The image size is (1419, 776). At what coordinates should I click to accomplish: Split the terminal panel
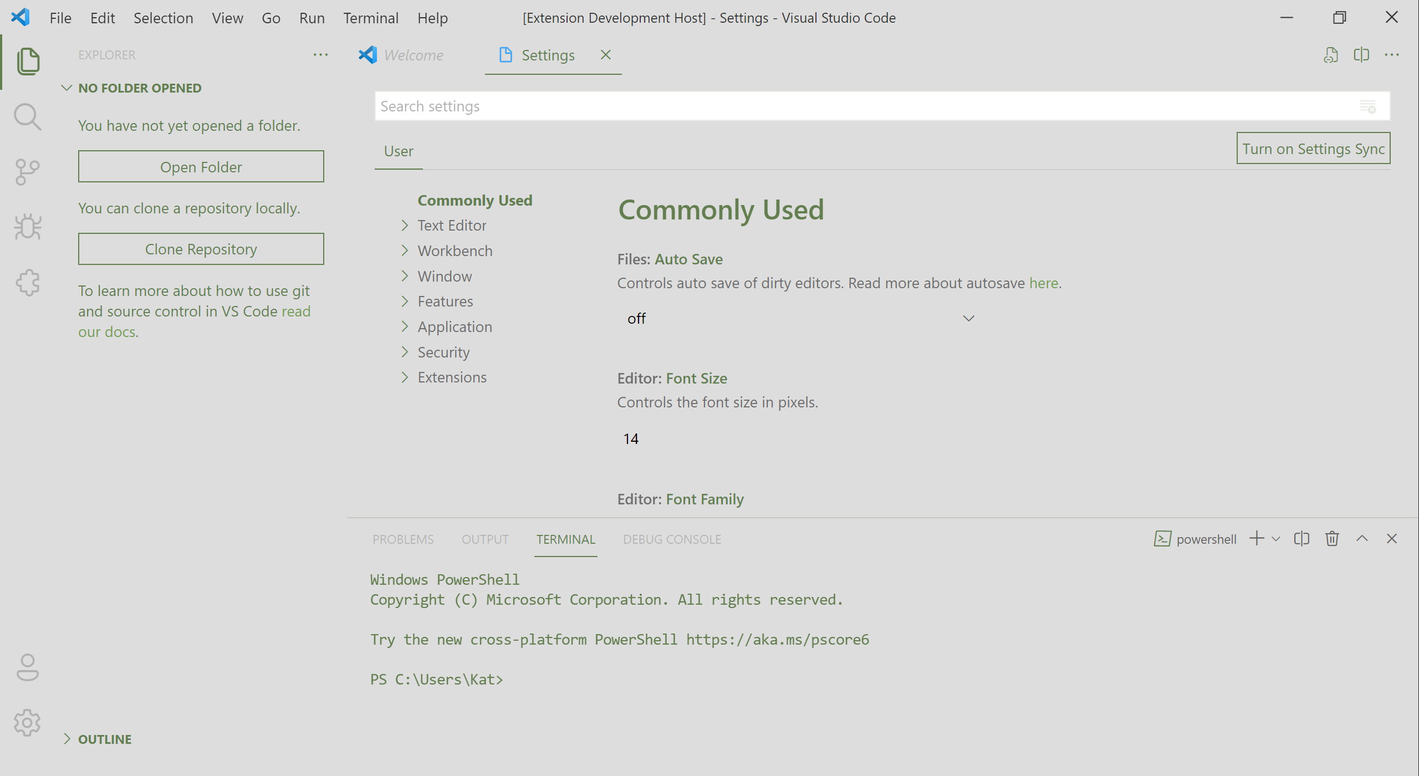(1301, 539)
